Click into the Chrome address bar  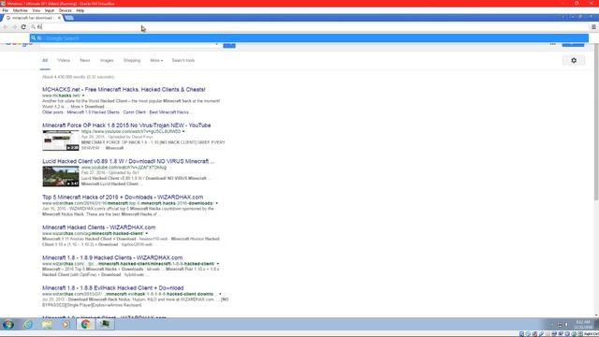[310, 27]
